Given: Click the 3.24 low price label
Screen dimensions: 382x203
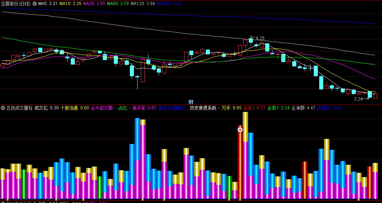Looking at the screenshot, I should pyautogui.click(x=358, y=99).
